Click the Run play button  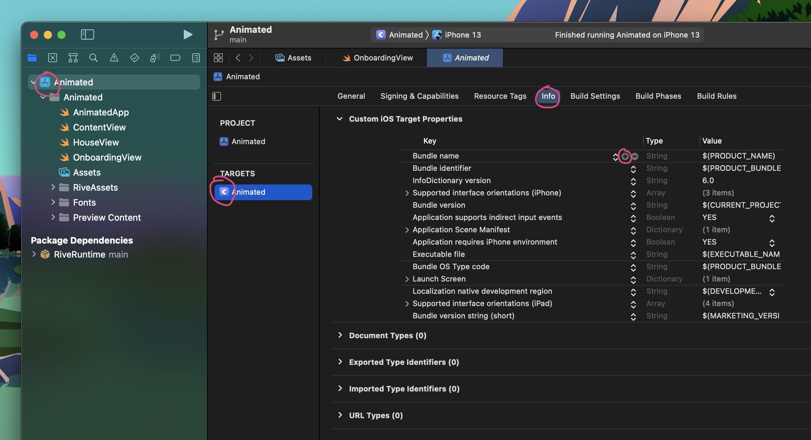pos(188,35)
